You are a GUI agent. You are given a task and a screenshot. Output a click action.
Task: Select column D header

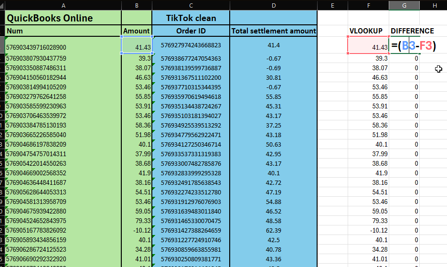tap(273, 5)
